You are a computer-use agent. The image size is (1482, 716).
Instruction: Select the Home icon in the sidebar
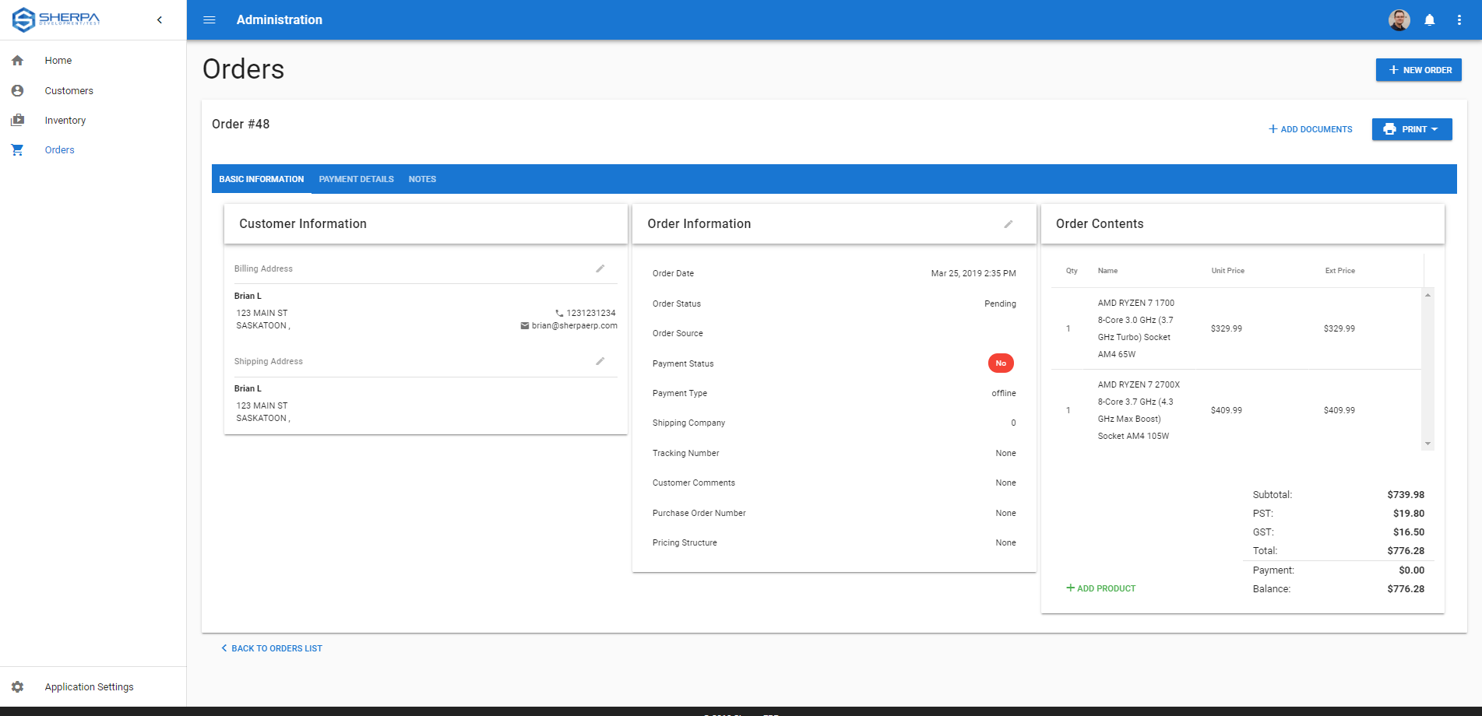[x=17, y=60]
